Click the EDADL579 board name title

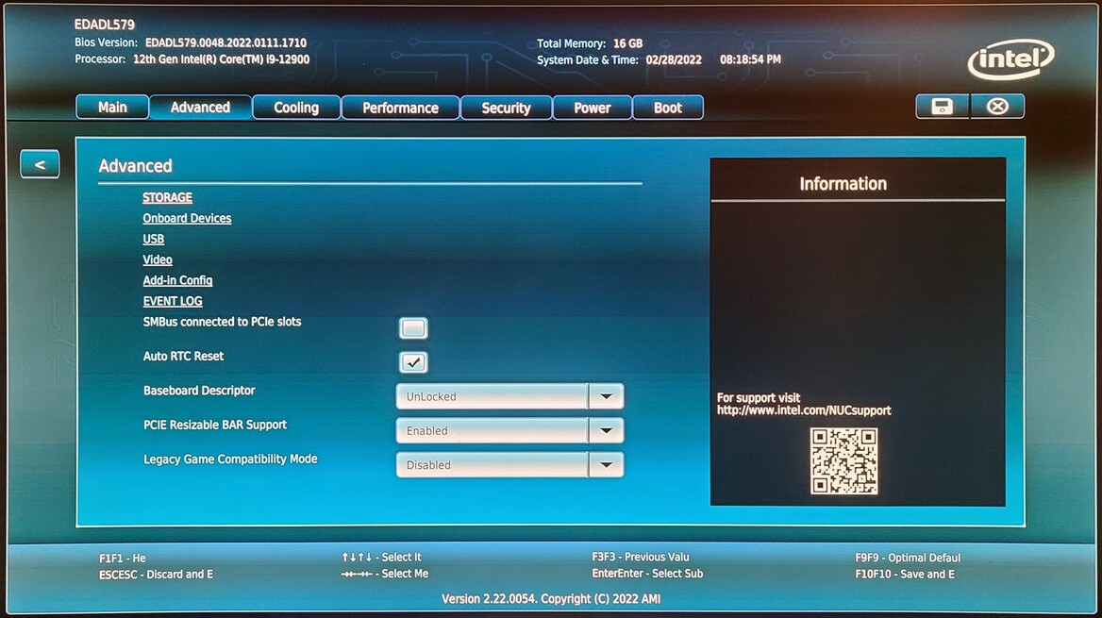coord(104,25)
